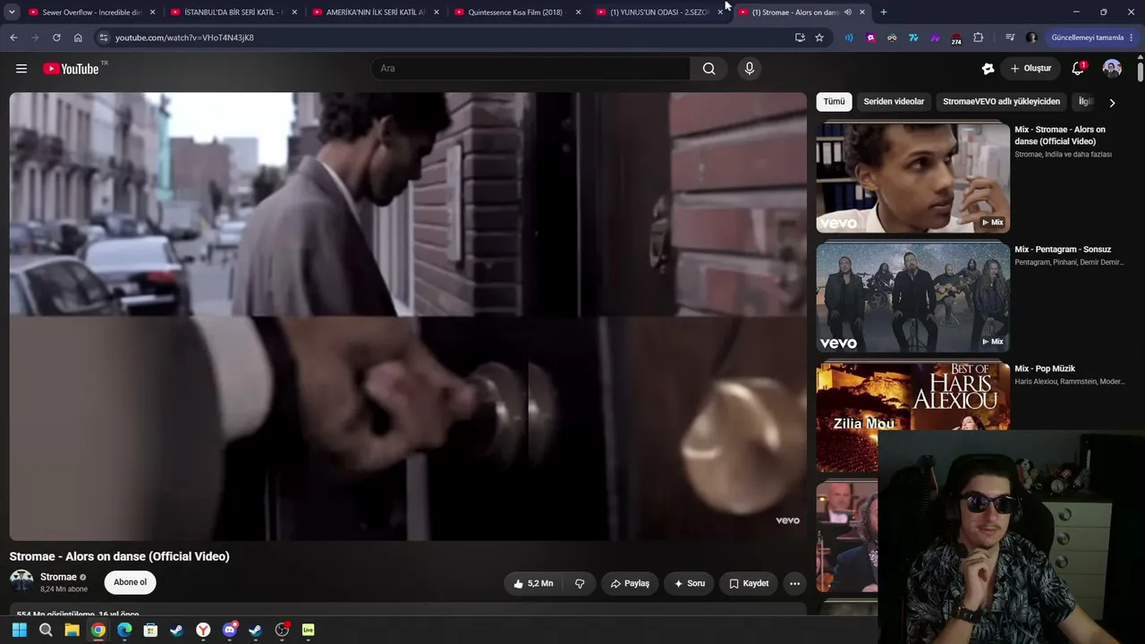This screenshot has height=644, width=1145.
Task: Open the Stromae channel name link
Action: tap(58, 577)
